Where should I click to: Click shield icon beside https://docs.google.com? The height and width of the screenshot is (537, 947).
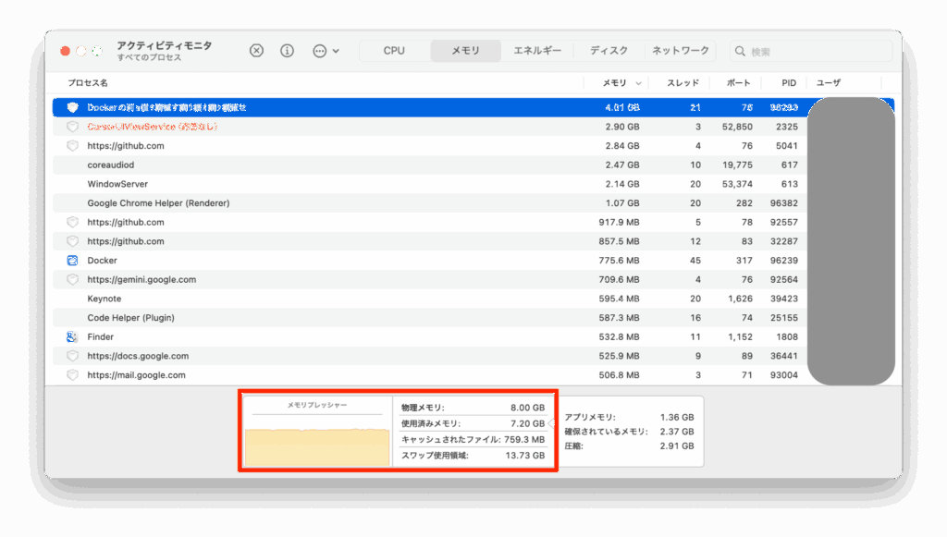(x=72, y=356)
